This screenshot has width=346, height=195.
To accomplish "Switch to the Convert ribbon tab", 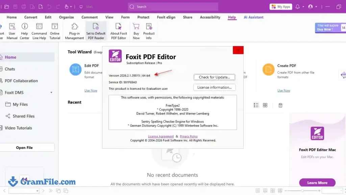I will [x=31, y=17].
